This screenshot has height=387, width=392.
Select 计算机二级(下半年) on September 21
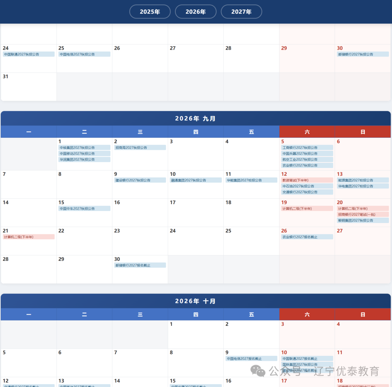point(29,237)
